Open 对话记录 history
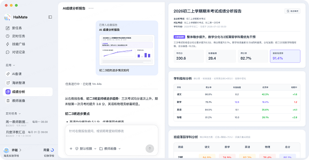 click(27, 52)
